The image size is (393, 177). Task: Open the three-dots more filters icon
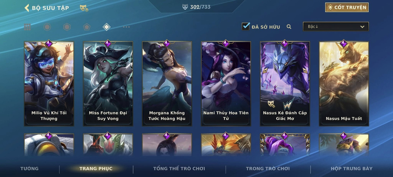[x=126, y=27]
